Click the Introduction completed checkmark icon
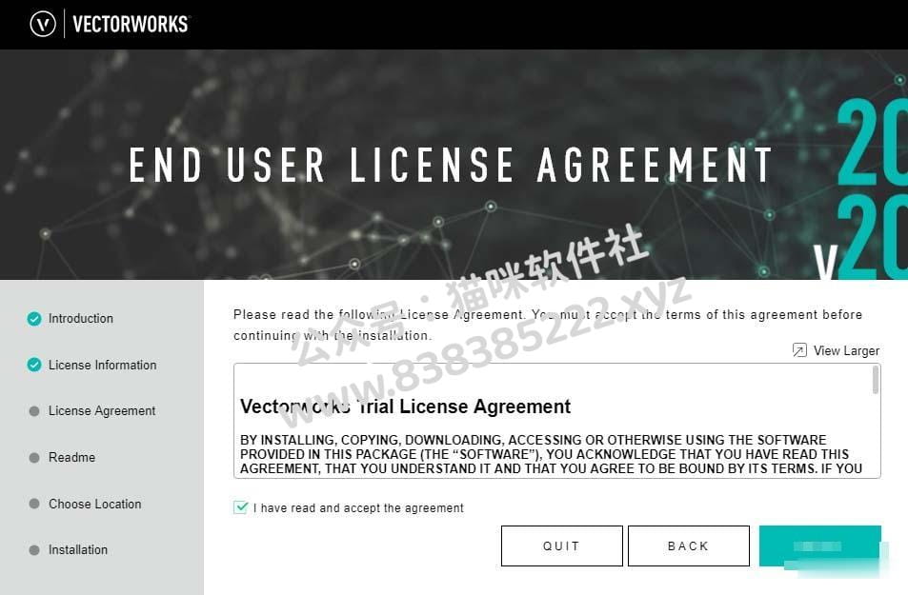Viewport: 908px width, 595px height. [x=34, y=318]
